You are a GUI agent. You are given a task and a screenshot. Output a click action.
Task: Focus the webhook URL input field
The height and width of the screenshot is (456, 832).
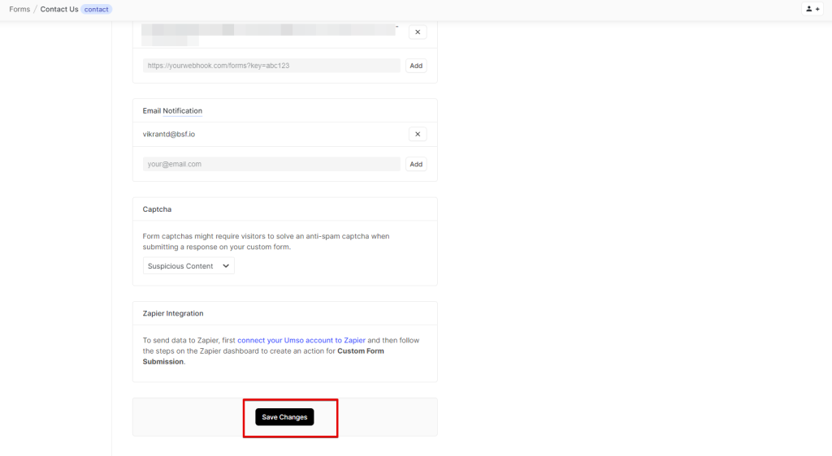[x=271, y=66]
